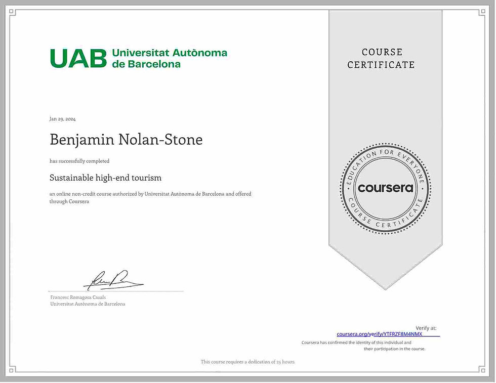Click the signature above Francesc Romagosa Casals

coord(113,280)
